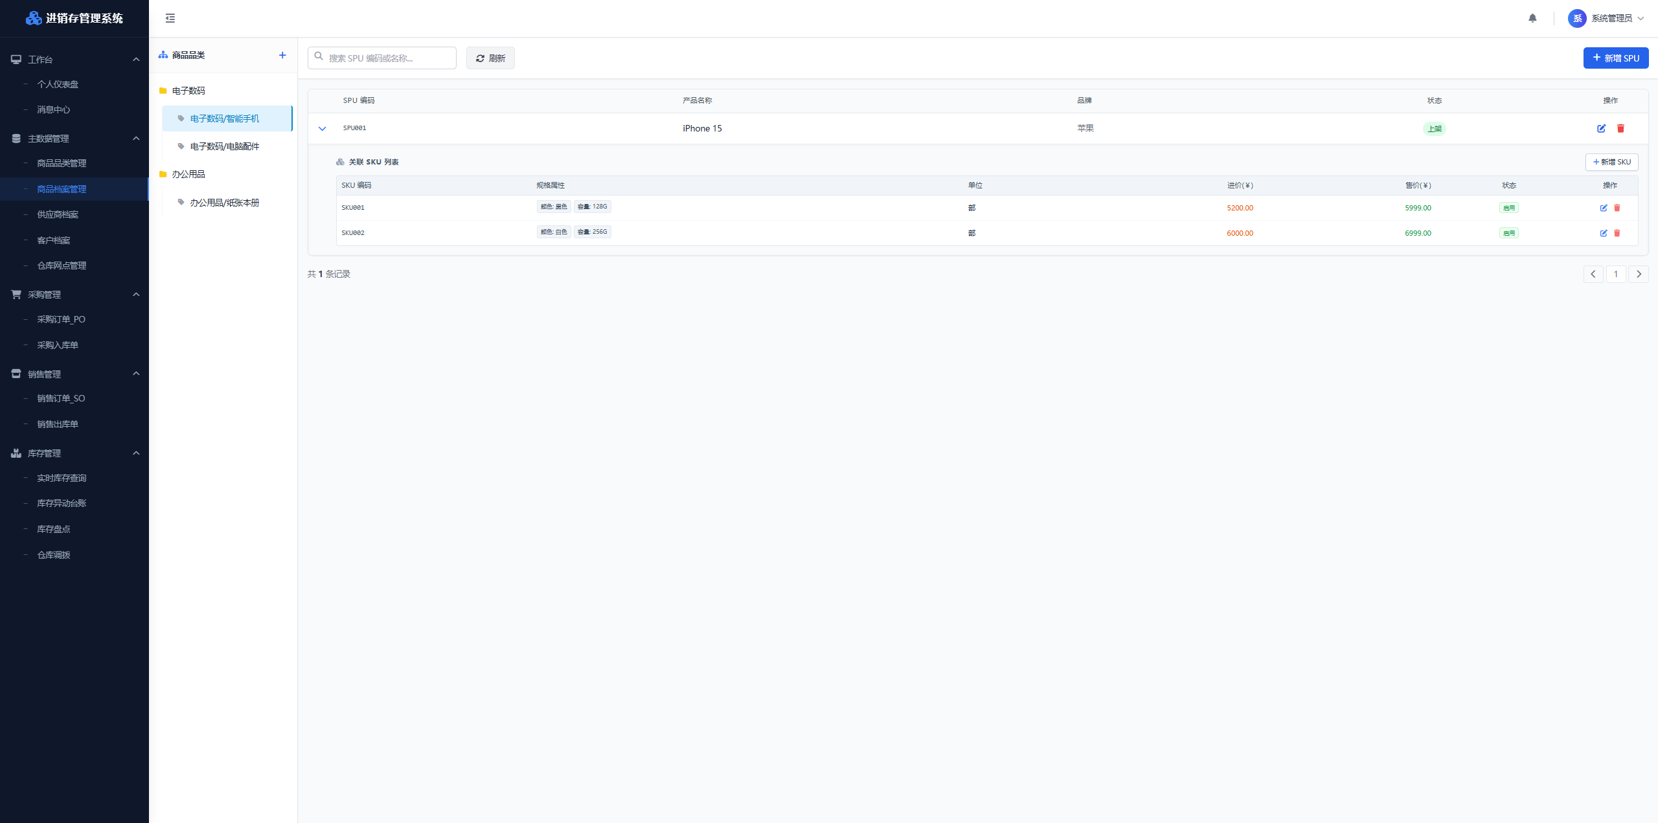The width and height of the screenshot is (1658, 823).
Task: Edit the iPhone 15 SPU row
Action: click(x=1601, y=128)
